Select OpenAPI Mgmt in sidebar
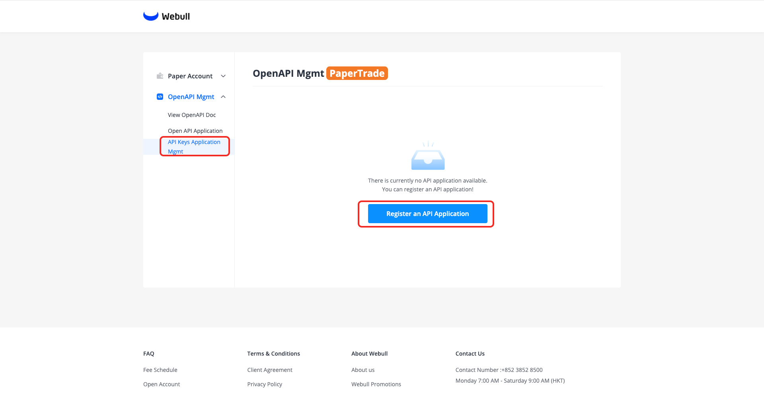Image resolution: width=764 pixels, height=395 pixels. pos(191,97)
